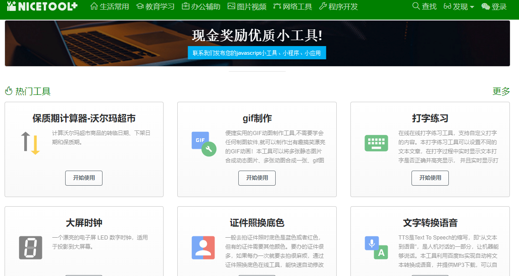The height and width of the screenshot is (276, 519).
Task: Click the 大屏时钟 title
Action: click(x=84, y=223)
